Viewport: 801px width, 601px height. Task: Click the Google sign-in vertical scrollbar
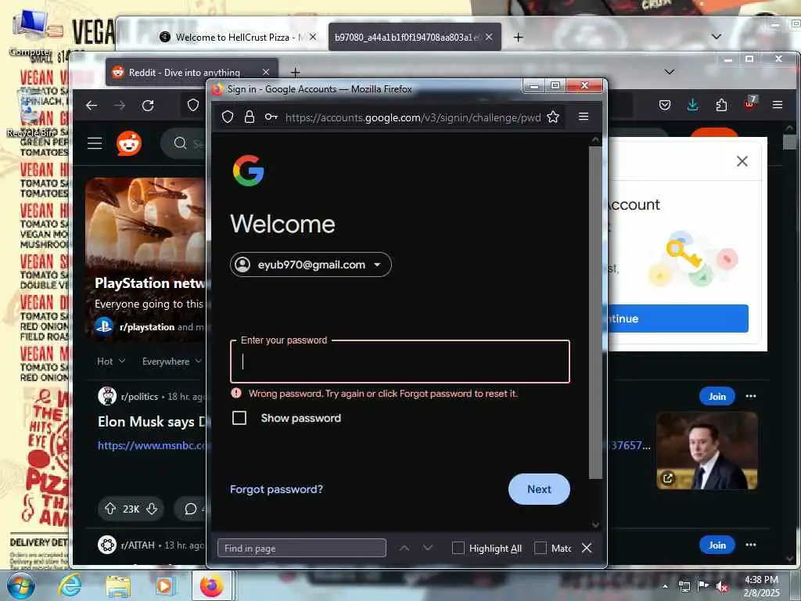click(595, 311)
